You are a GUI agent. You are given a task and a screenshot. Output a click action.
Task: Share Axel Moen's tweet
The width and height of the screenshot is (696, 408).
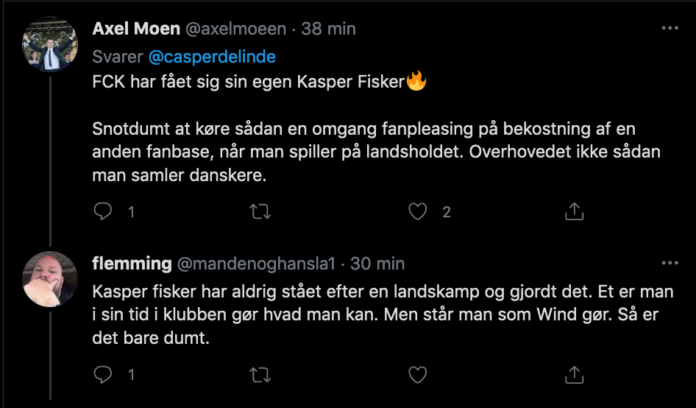574,212
